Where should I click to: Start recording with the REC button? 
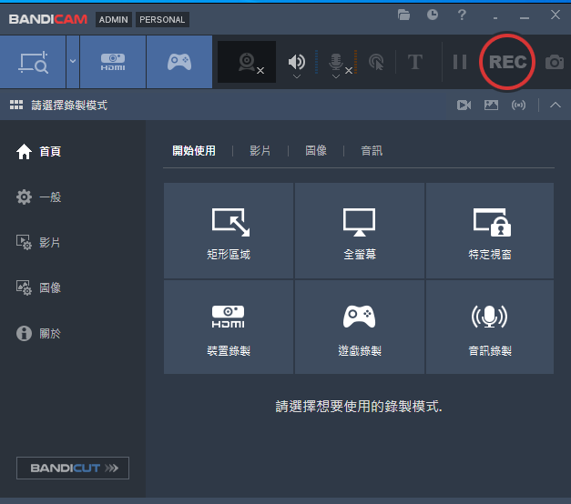click(507, 62)
